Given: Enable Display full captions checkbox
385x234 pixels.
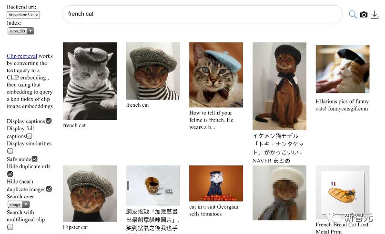Looking at the screenshot, I should coord(29,136).
